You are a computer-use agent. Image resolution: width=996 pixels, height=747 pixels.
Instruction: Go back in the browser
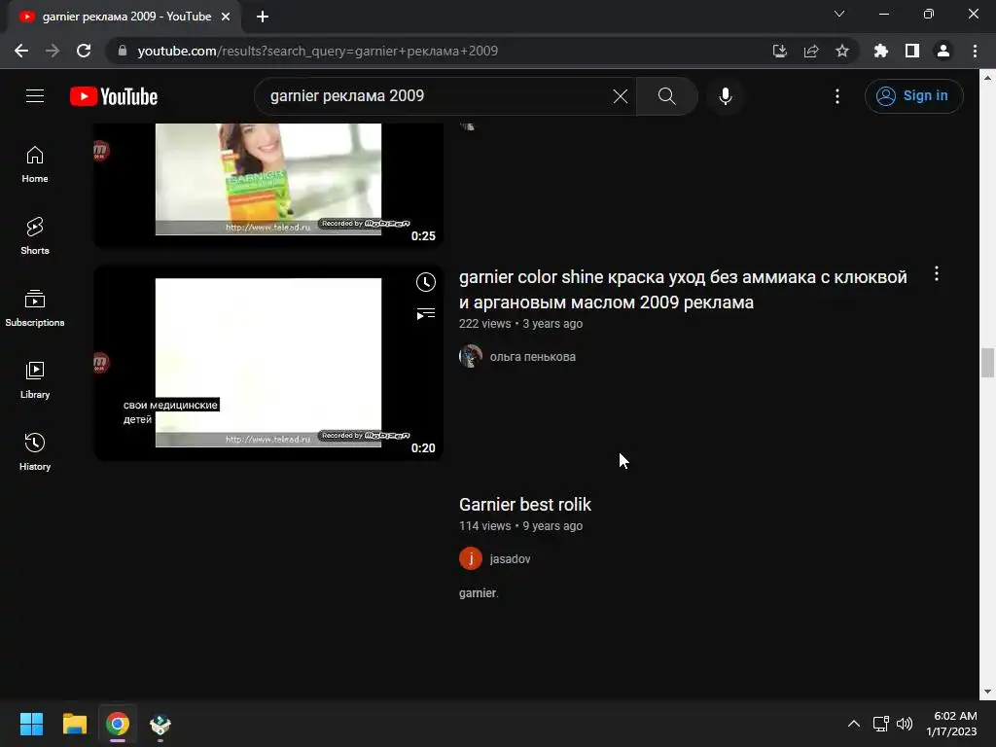21,51
